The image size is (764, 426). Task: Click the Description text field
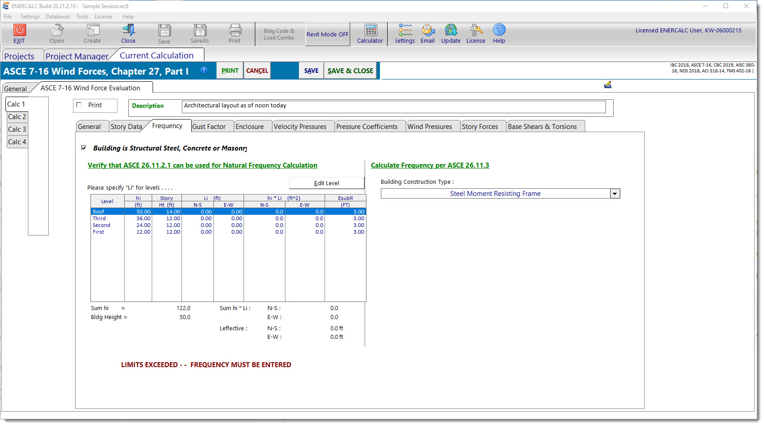[x=393, y=106]
